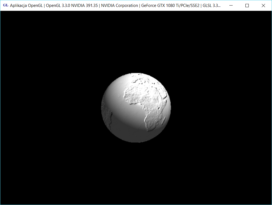Click "NVIDIA Corporation" text in title bar
Image resolution: width=272 pixels, height=205 pixels.
pos(119,6)
